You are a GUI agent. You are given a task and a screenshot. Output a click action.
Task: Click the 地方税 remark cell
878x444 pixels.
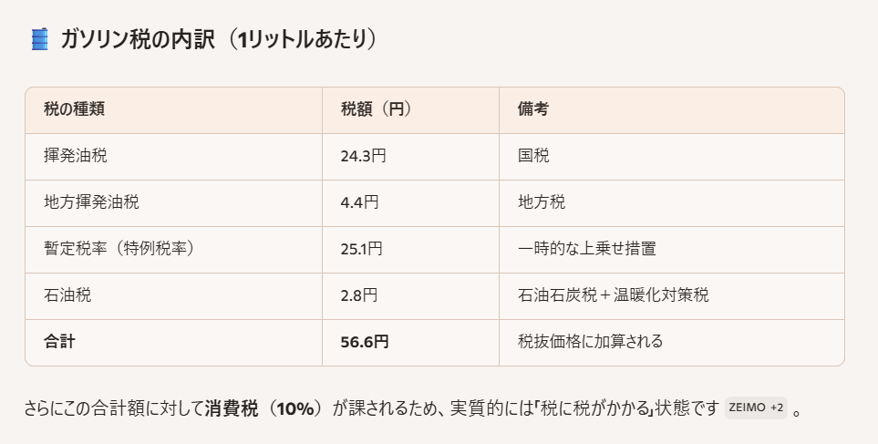coord(541,202)
